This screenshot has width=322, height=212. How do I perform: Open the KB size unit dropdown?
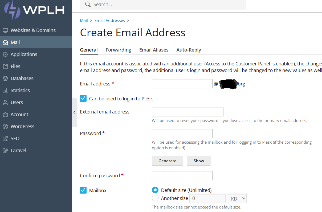coord(237,198)
